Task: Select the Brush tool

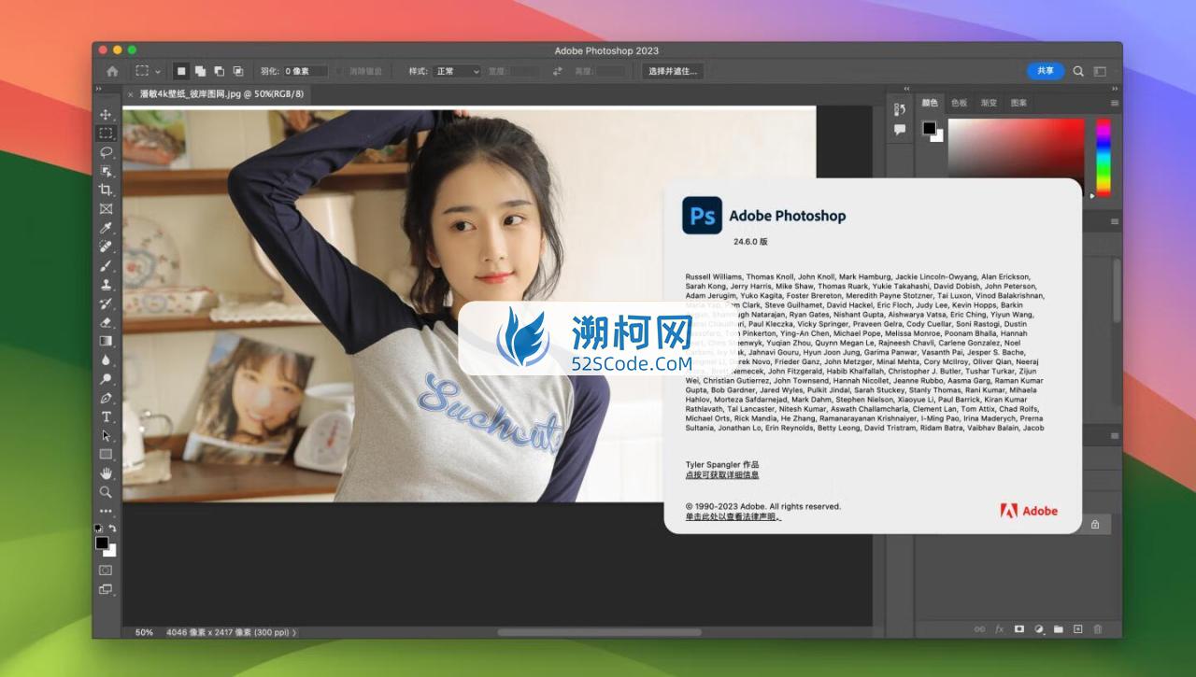Action: pyautogui.click(x=106, y=265)
